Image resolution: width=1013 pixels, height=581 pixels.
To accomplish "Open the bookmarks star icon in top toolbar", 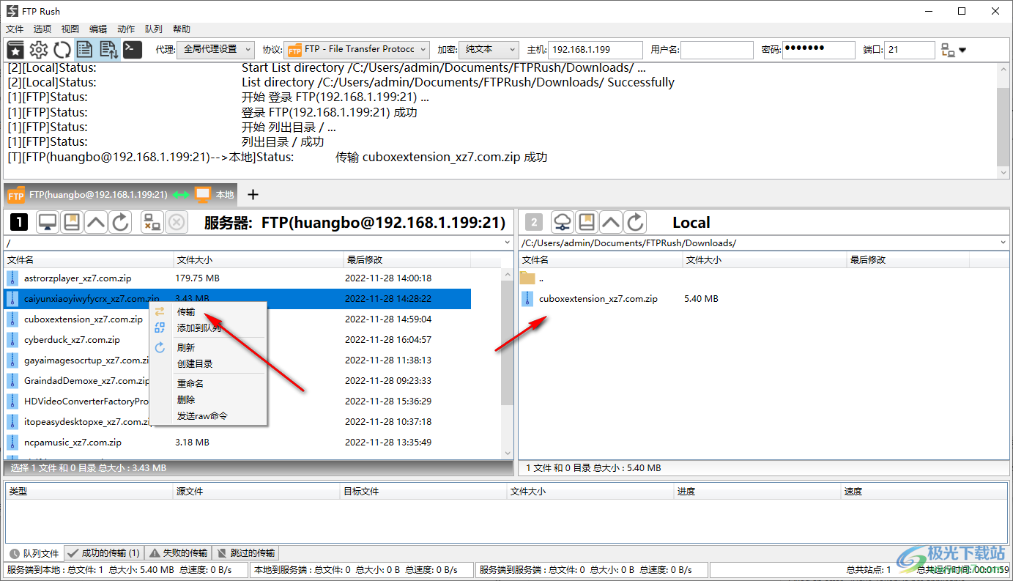I will tap(15, 50).
